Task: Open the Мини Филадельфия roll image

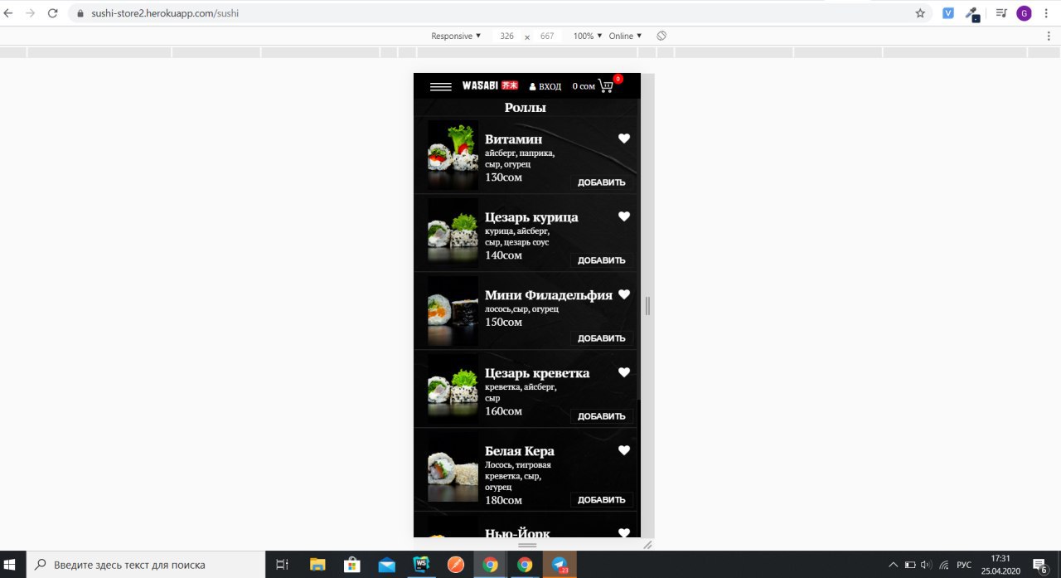Action: (453, 311)
